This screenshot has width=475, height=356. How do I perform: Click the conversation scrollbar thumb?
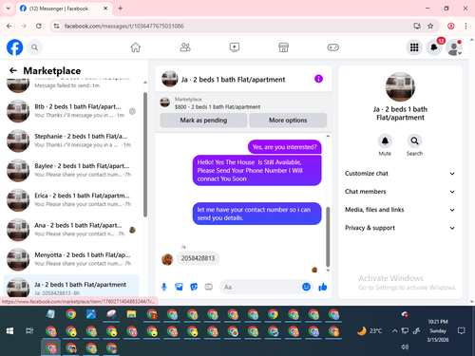click(328, 237)
